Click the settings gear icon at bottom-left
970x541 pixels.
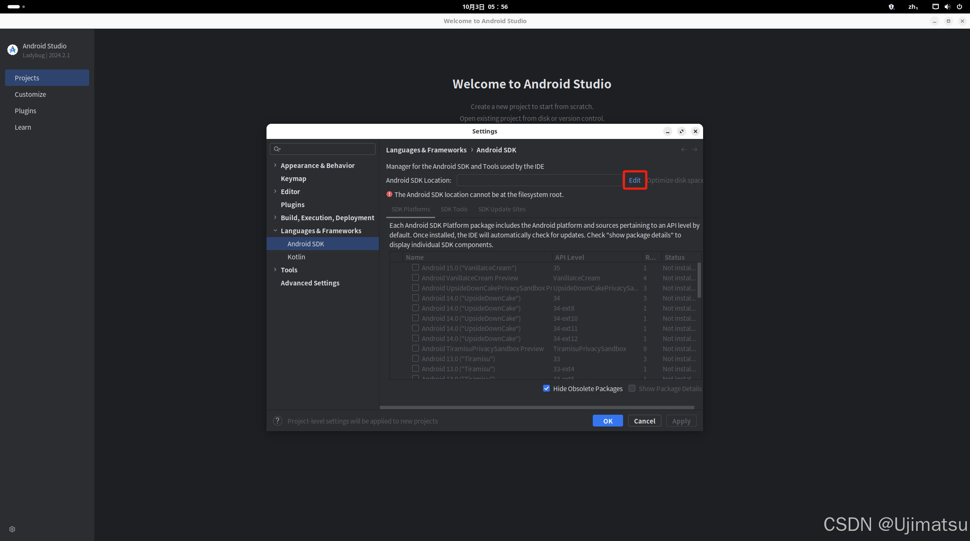tap(12, 529)
